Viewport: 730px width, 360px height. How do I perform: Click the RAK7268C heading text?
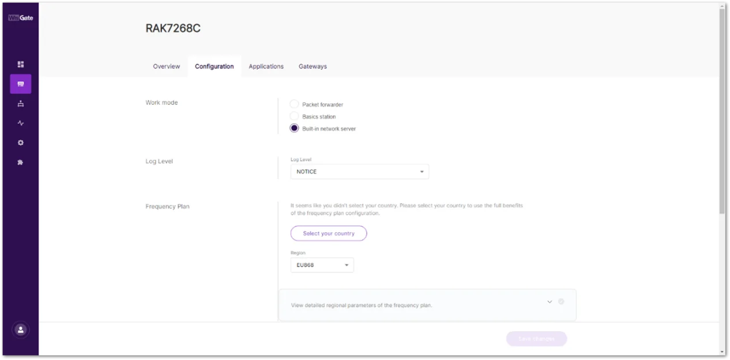[x=173, y=29]
